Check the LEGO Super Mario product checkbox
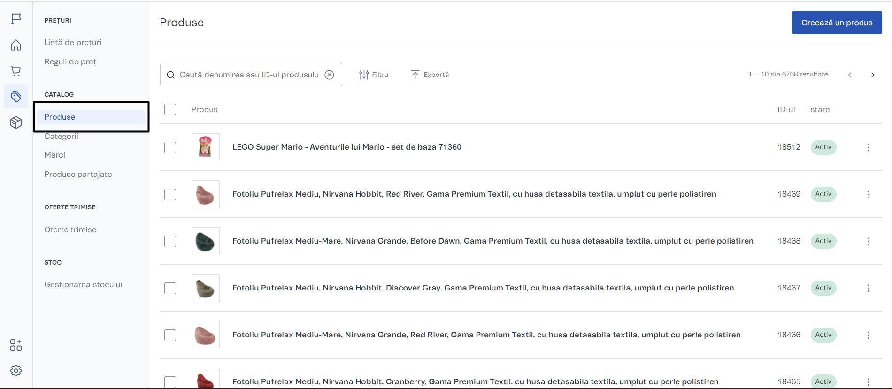Image resolution: width=892 pixels, height=389 pixels. [x=170, y=147]
